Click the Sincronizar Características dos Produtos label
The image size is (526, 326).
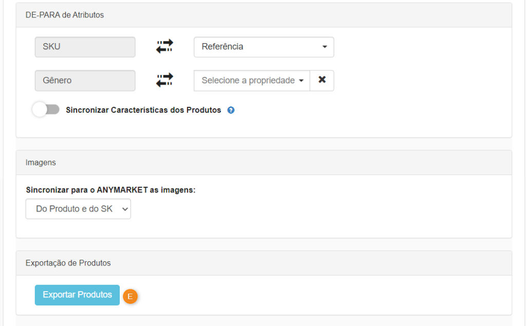click(x=143, y=110)
